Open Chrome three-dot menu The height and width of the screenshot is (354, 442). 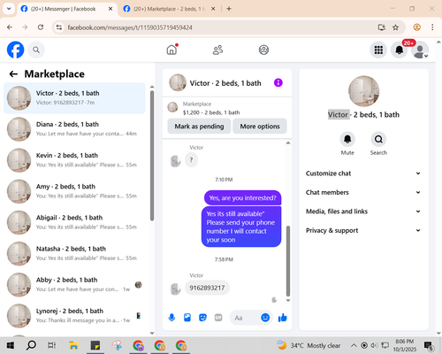432,27
